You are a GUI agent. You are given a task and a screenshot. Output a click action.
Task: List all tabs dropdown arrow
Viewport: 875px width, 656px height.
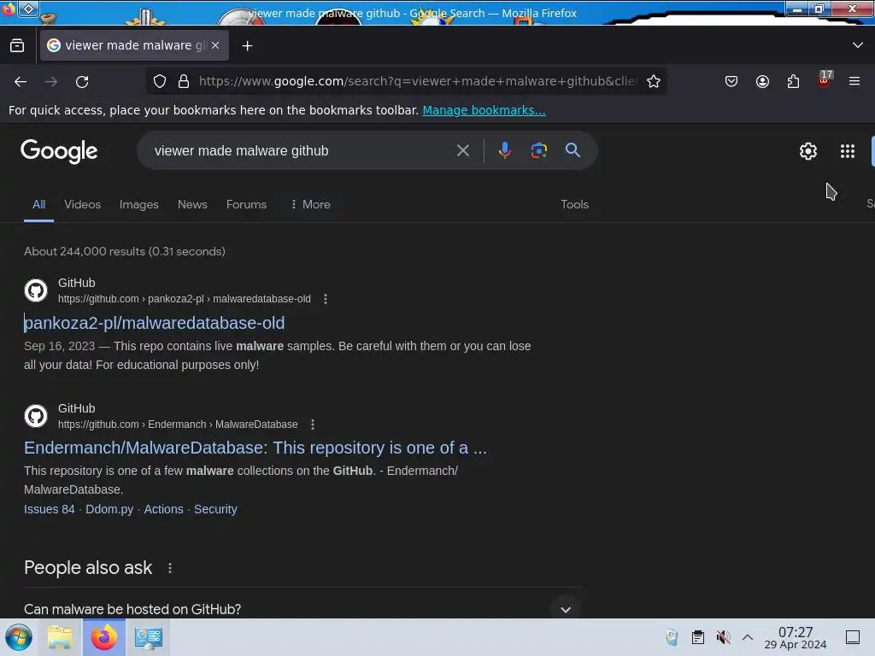858,45
